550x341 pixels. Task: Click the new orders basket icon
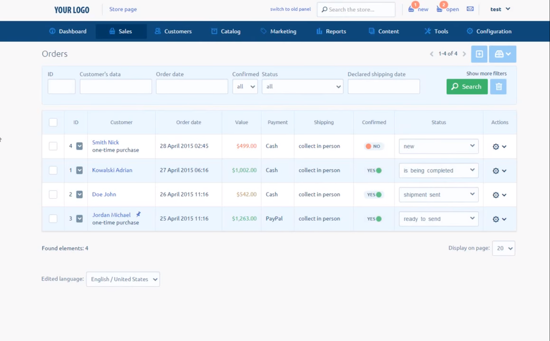[411, 9]
